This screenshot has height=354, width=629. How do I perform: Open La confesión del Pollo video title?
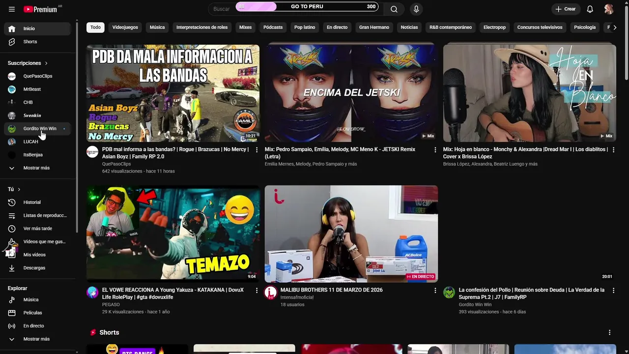pos(532,294)
